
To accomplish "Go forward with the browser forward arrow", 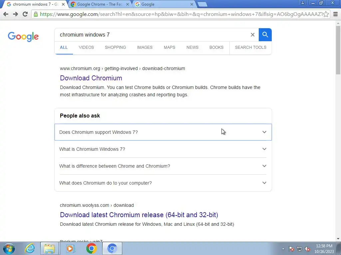I will point(15,14).
